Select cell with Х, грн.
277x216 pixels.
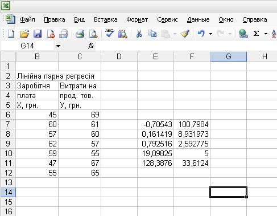(x=37, y=105)
